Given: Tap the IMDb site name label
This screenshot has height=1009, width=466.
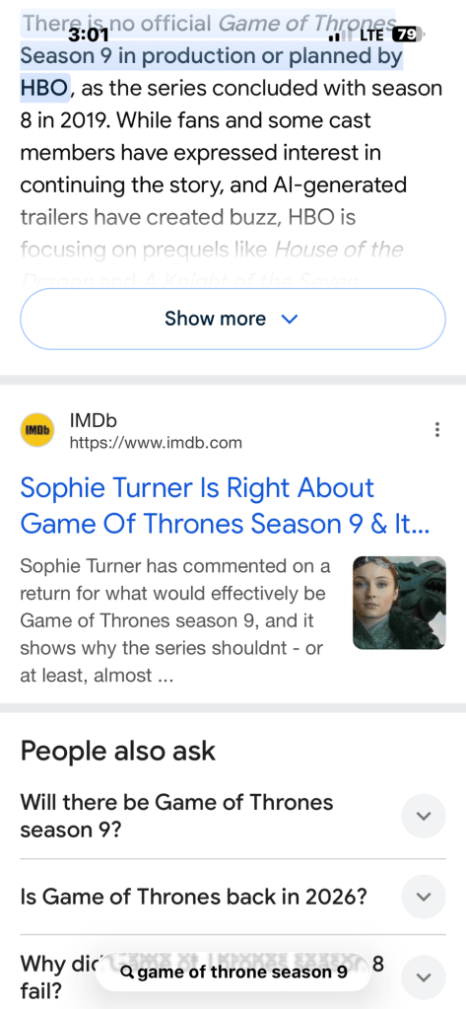Looking at the screenshot, I should (94, 421).
